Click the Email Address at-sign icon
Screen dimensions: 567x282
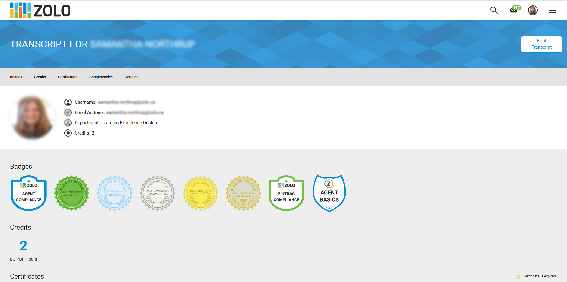68,112
